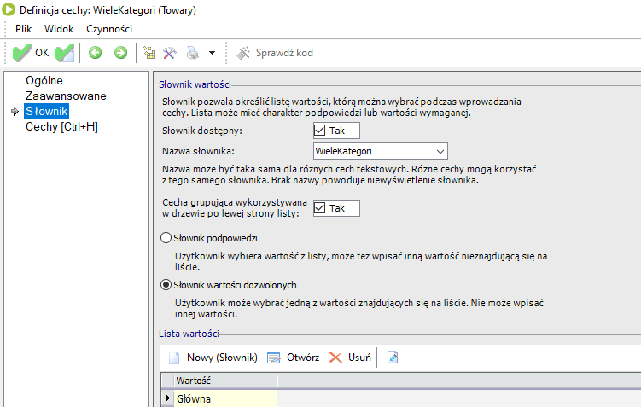Select the Słownik wartości dozwolonych option
This screenshot has width=641, height=407.
click(166, 285)
